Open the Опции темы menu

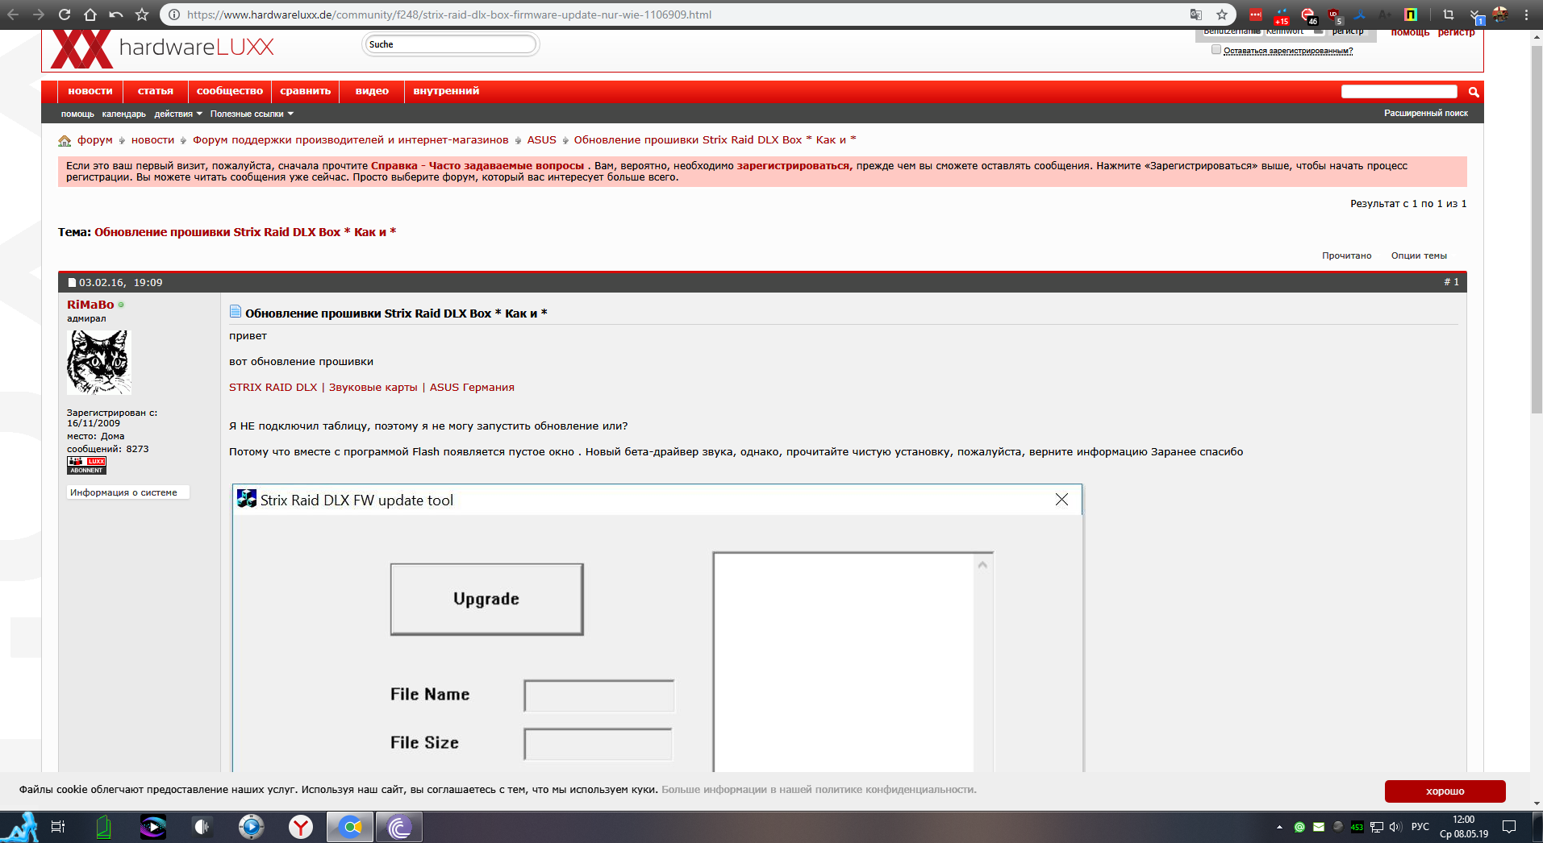click(x=1419, y=255)
